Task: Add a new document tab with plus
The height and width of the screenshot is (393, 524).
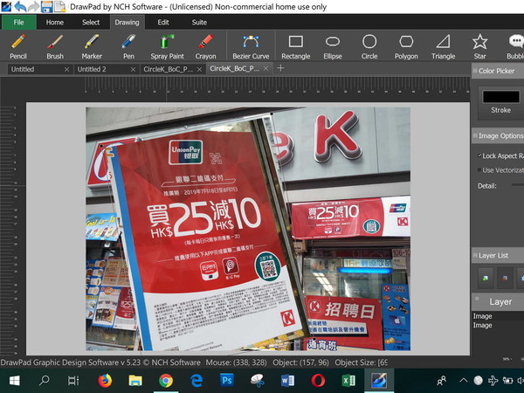Action: tap(280, 68)
